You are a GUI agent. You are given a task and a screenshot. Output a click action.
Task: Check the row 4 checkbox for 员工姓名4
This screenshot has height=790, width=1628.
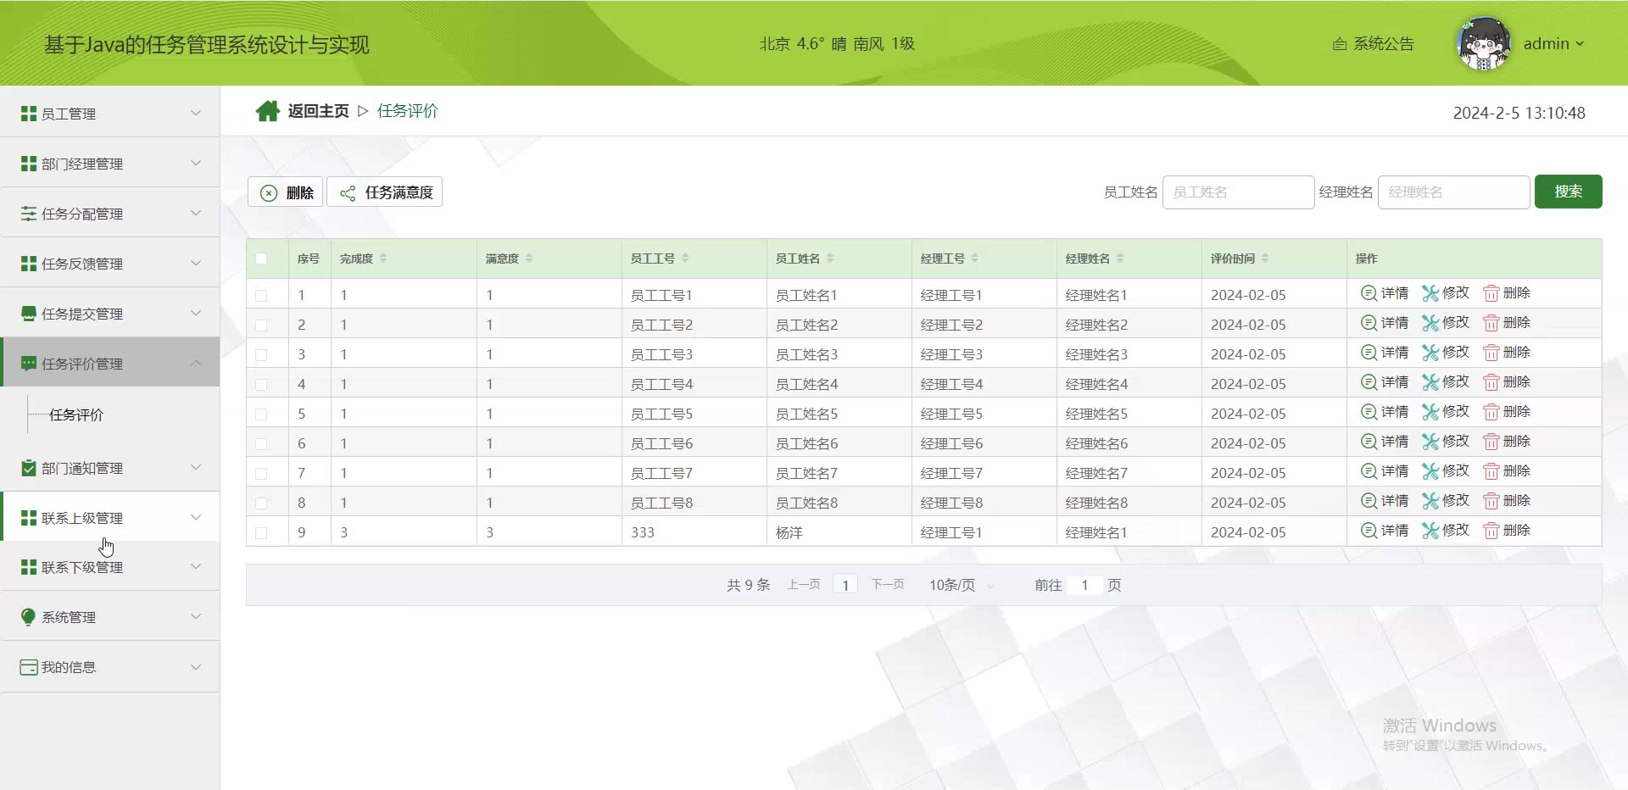pos(261,385)
